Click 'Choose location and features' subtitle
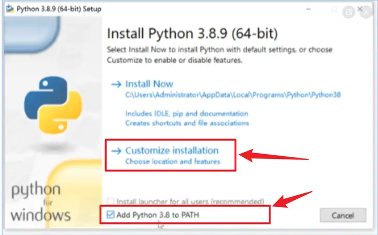378x235 pixels. pos(173,162)
